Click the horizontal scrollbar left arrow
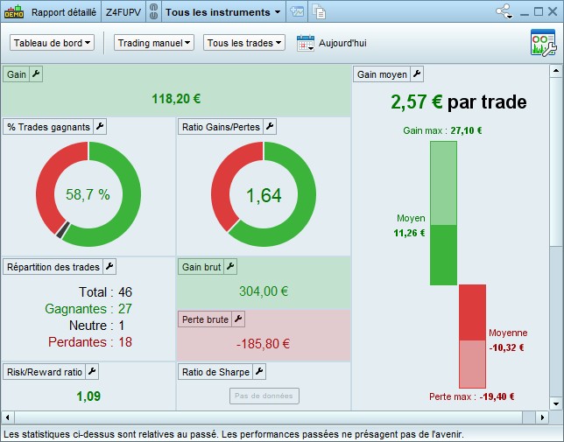This screenshot has width=564, height=442. pyautogui.click(x=7, y=417)
